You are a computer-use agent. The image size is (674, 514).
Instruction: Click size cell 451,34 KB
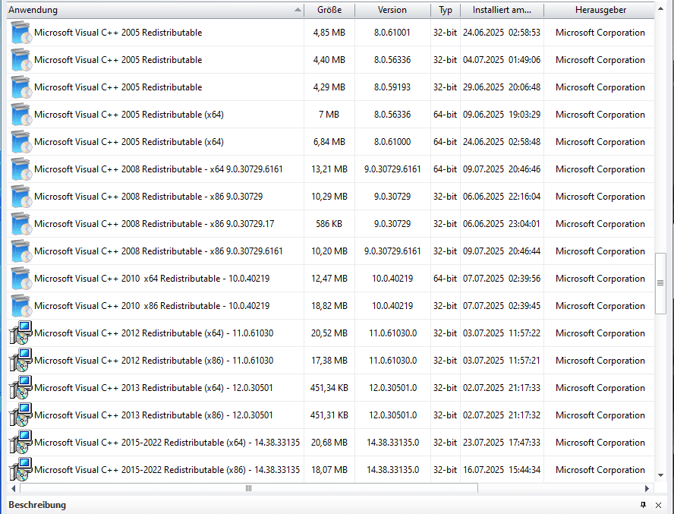click(329, 388)
